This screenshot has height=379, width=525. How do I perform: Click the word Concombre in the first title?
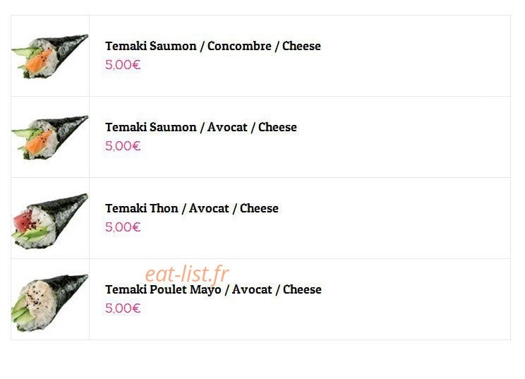(x=239, y=46)
